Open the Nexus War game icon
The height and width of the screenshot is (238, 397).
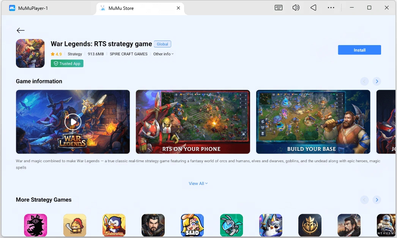(x=386, y=225)
